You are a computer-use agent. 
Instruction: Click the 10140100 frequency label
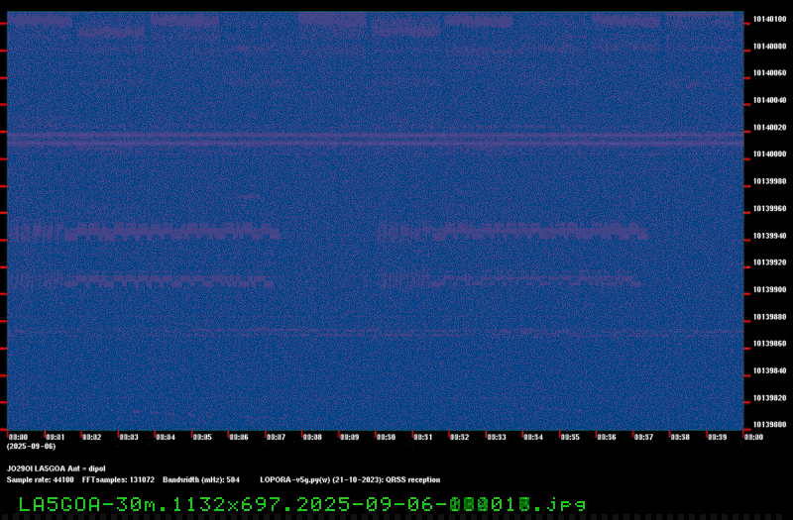click(769, 19)
